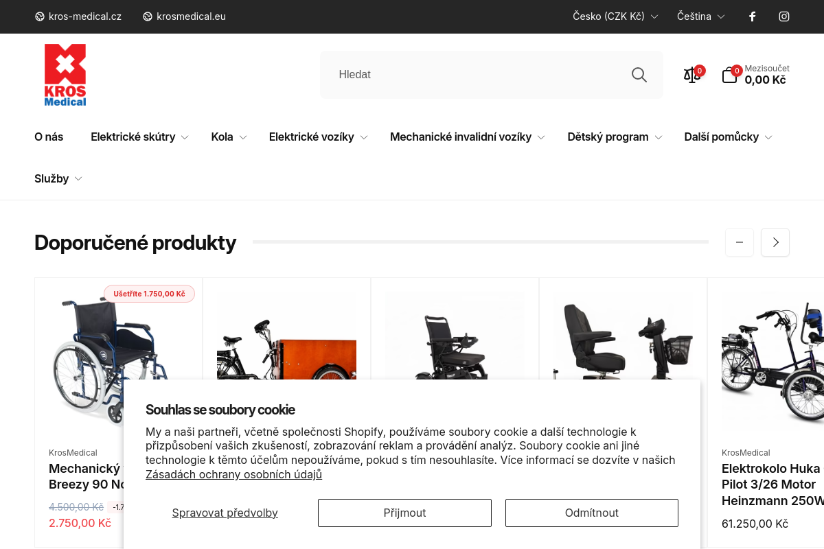824x549 pixels.
Task: Visit the krosmedical.eu link
Action: (x=191, y=16)
